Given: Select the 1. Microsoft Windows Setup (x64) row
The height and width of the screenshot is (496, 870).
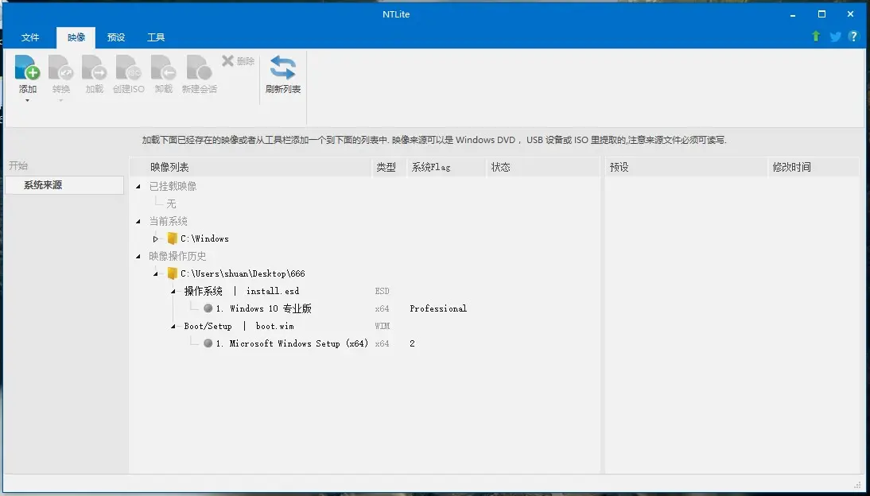Looking at the screenshot, I should [292, 343].
